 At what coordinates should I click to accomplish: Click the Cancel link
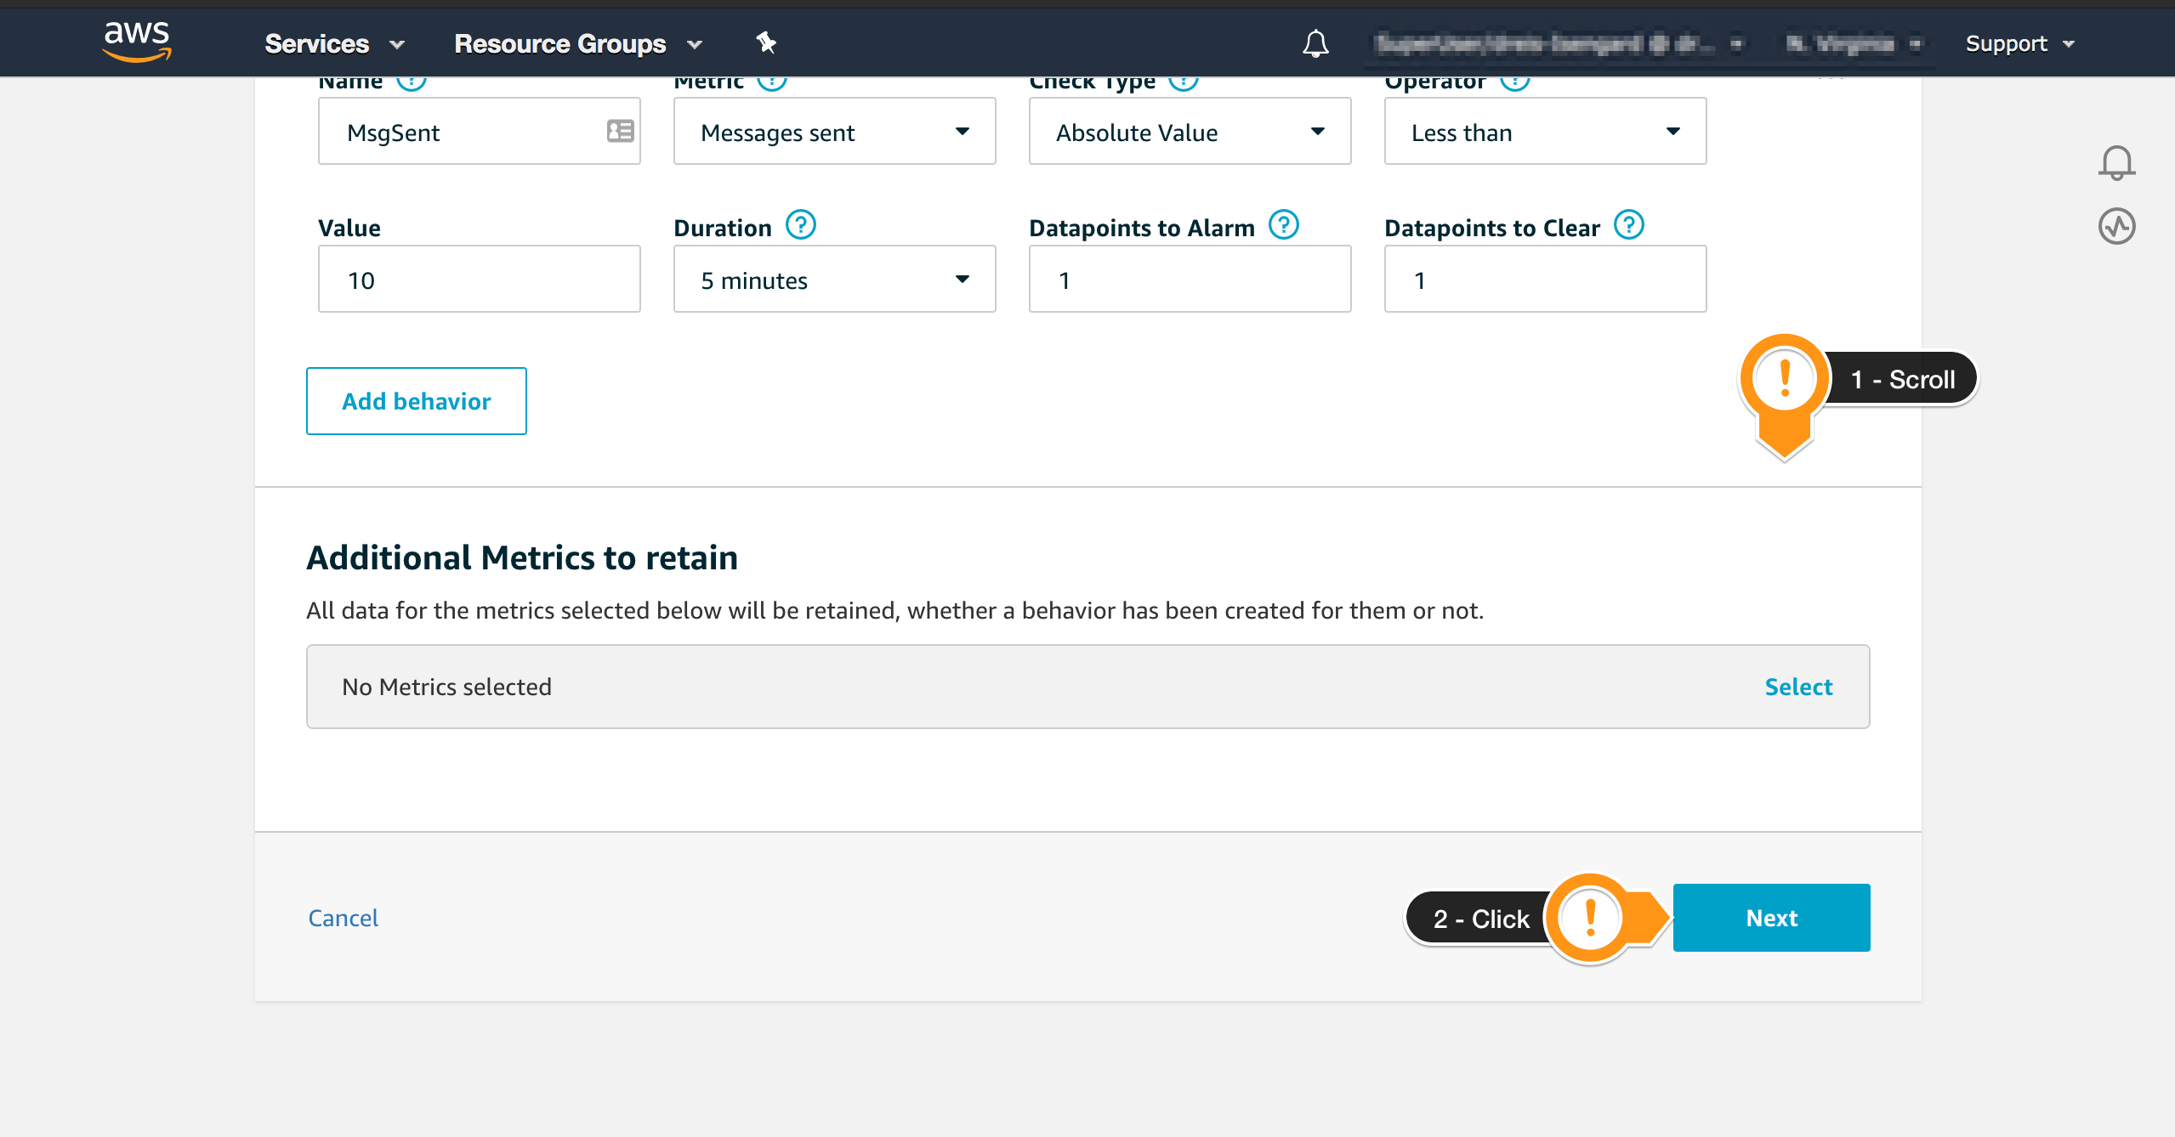coord(343,918)
